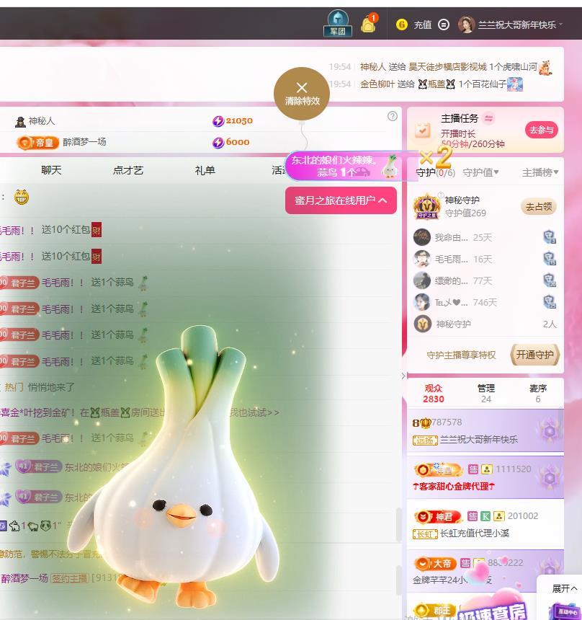Click the avatar of guard Tел♥ member
This screenshot has width=582, height=620.
424,303
